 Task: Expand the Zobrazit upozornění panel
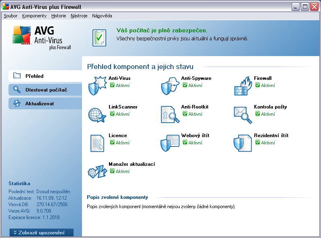[42, 233]
